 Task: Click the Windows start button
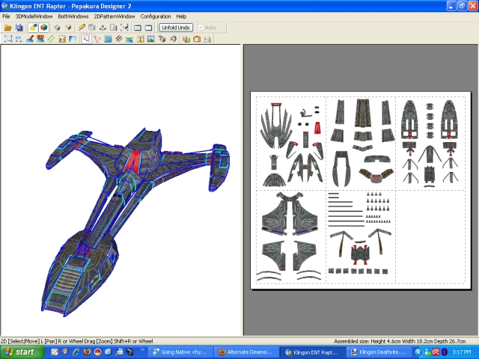(x=22, y=352)
